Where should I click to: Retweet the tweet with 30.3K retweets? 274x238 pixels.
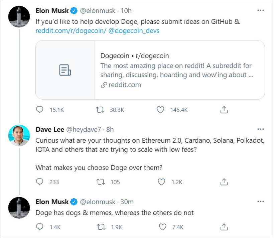(99, 110)
